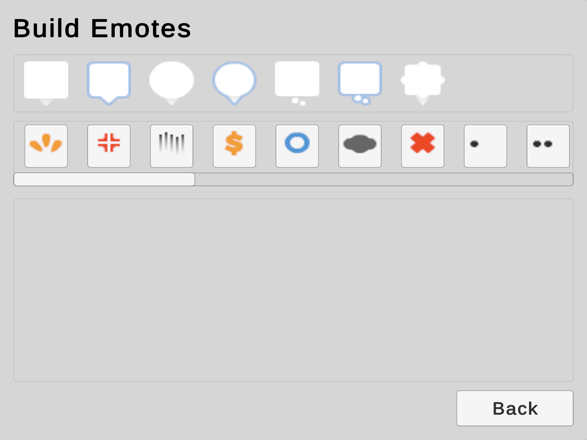Add the single dot emote

(x=485, y=146)
